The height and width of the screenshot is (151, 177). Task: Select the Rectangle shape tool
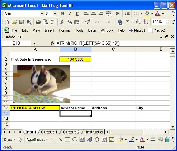click(67, 140)
